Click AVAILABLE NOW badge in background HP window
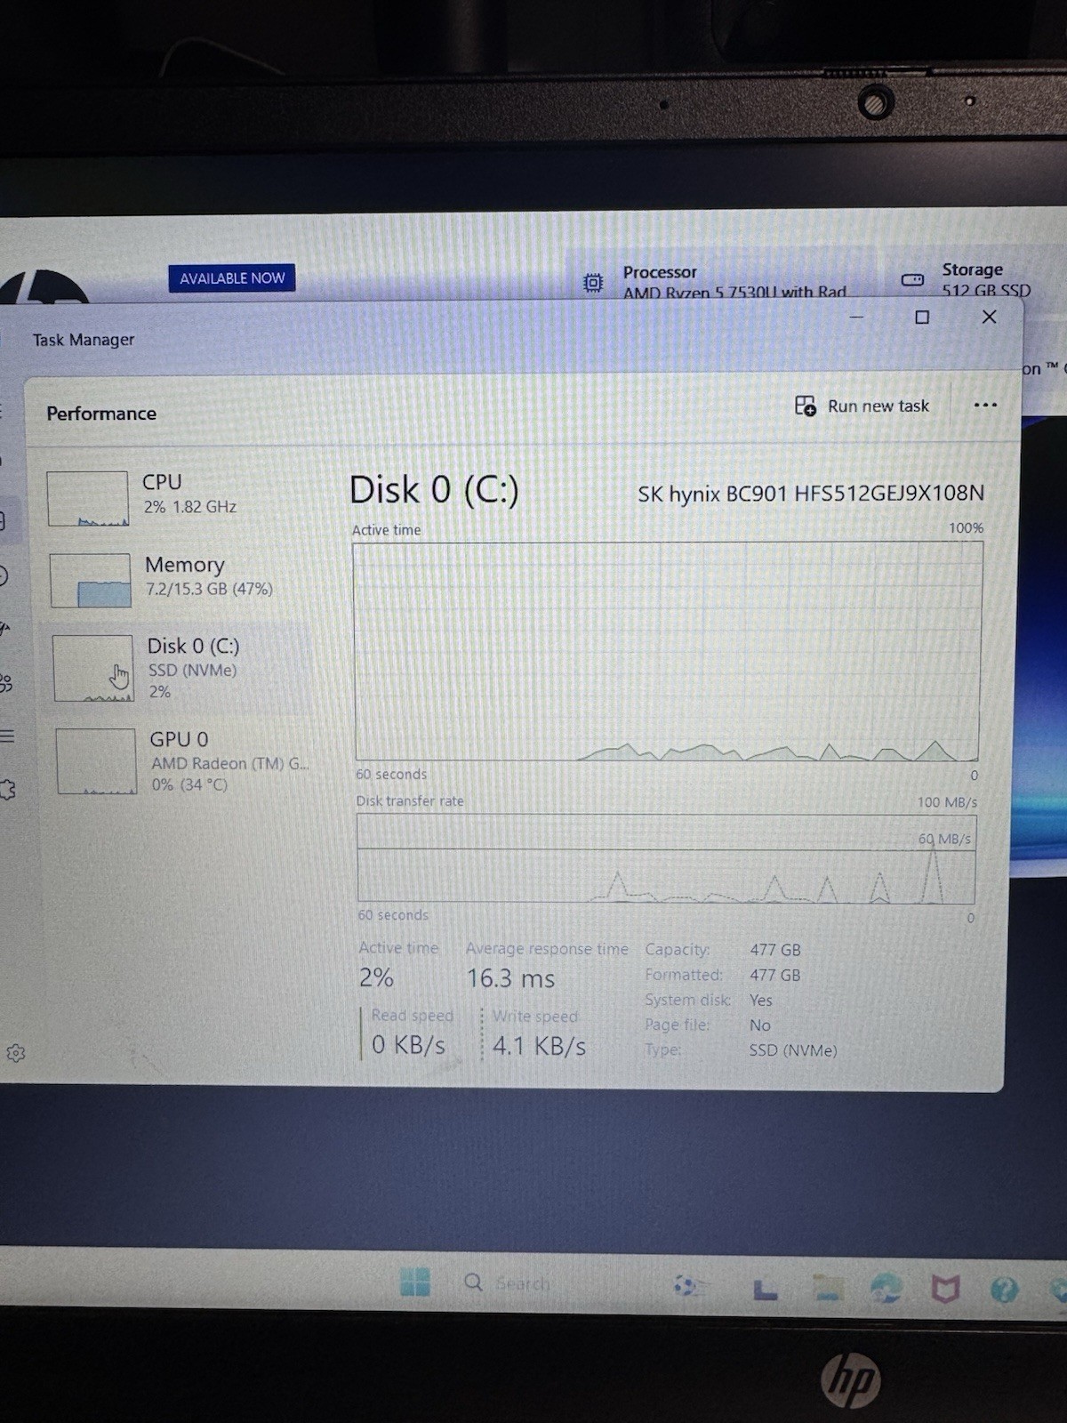The height and width of the screenshot is (1423, 1067). pos(232,278)
